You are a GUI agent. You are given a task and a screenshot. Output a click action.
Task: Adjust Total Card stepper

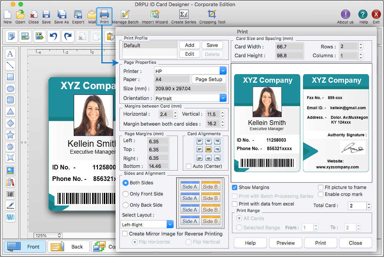[369, 206]
